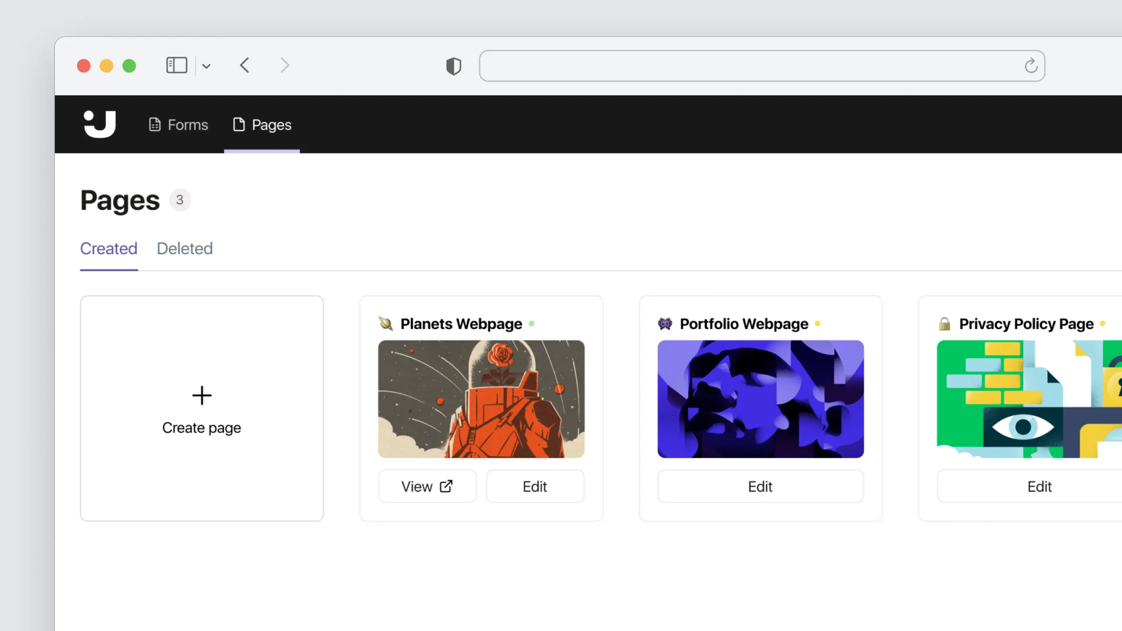Click the reload page icon
Viewport: 1122px width, 631px height.
click(x=1031, y=66)
